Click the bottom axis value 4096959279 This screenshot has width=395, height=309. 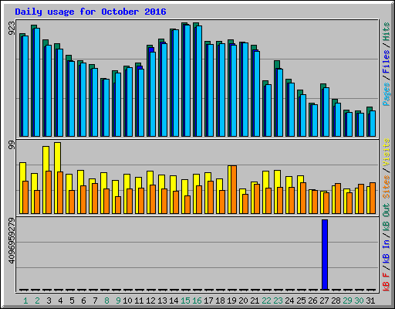[12, 241]
